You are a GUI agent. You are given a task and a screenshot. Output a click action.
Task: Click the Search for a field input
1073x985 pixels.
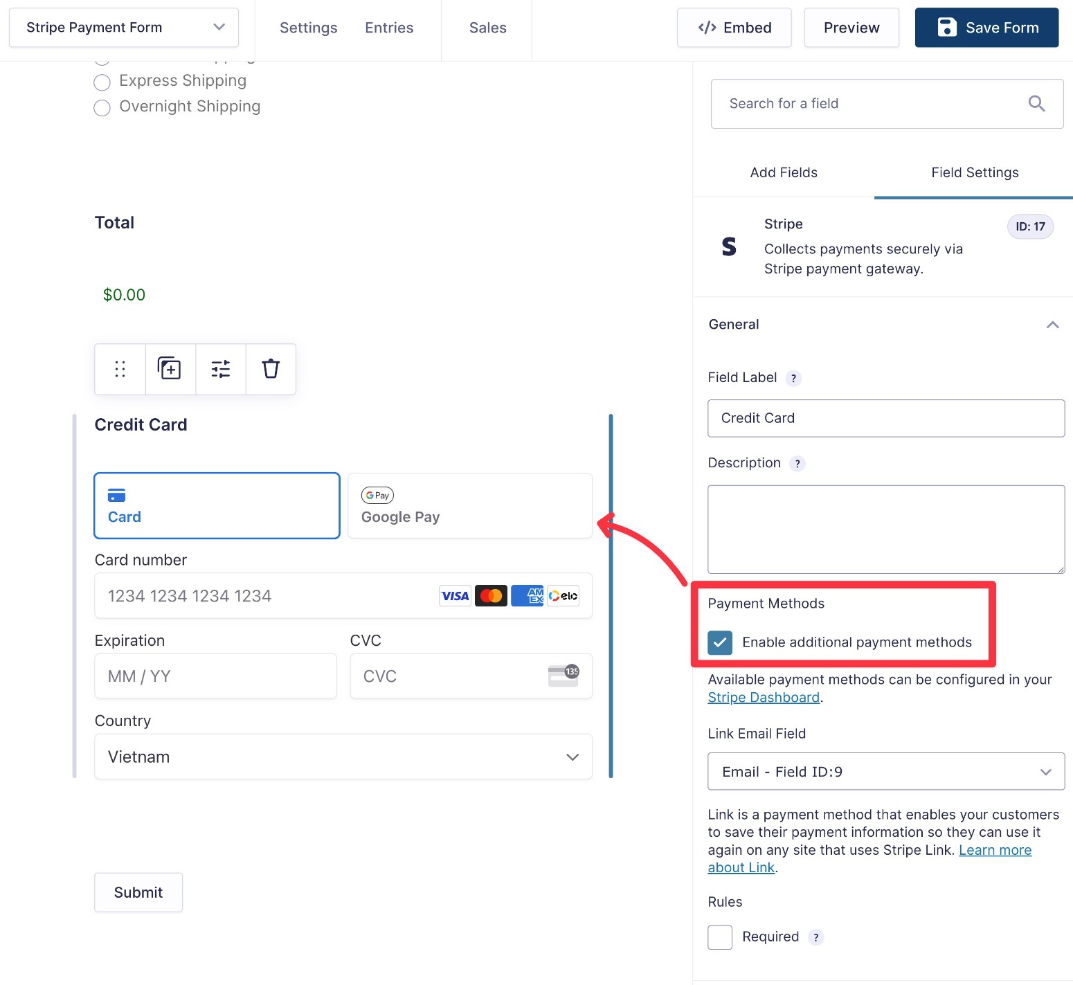[887, 104]
